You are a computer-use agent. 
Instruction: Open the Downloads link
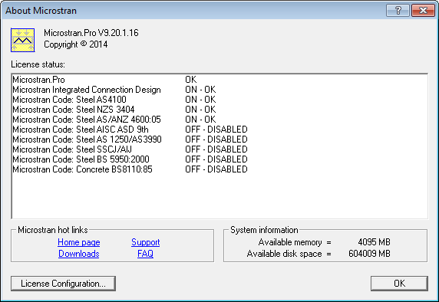pyautogui.click(x=79, y=254)
